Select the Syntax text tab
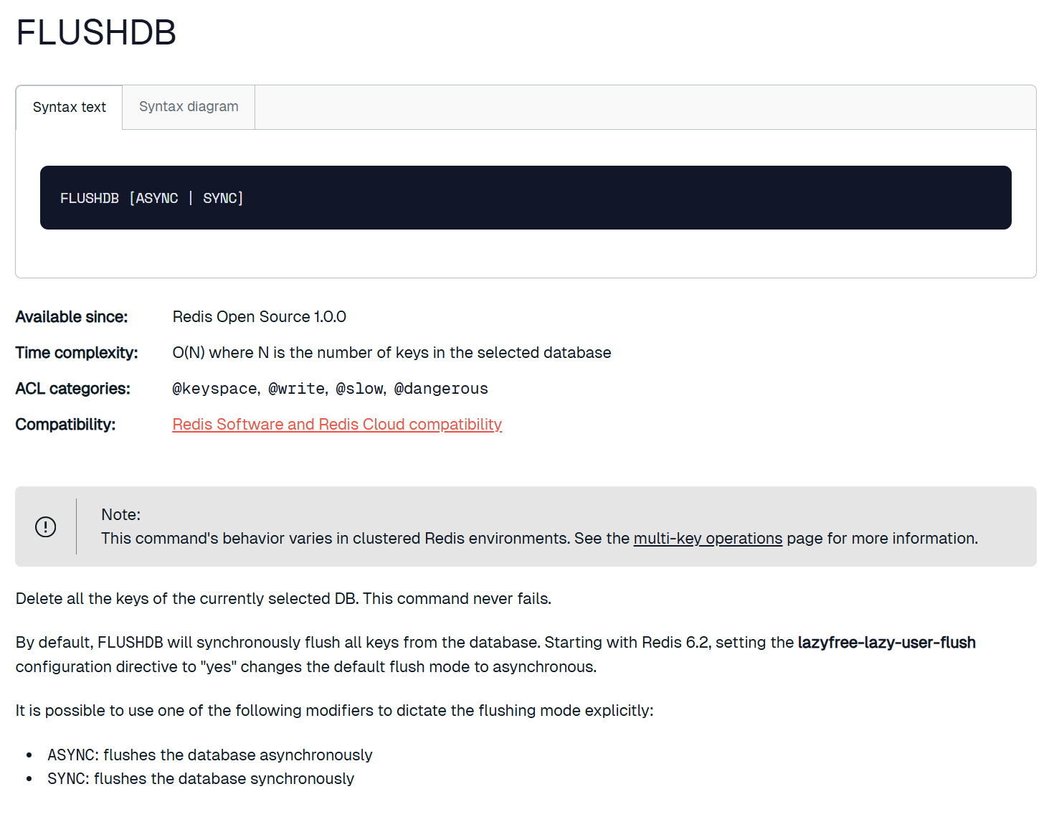 click(x=69, y=108)
